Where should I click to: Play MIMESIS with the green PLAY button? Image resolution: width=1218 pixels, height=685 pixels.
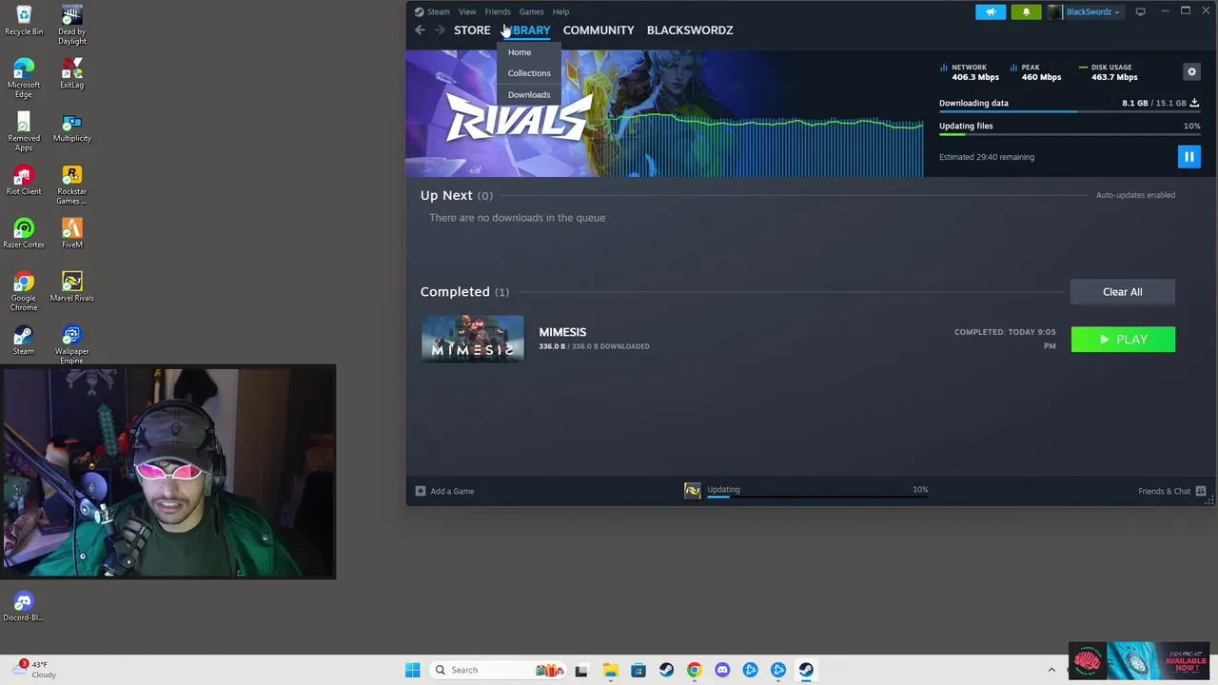[1123, 340]
